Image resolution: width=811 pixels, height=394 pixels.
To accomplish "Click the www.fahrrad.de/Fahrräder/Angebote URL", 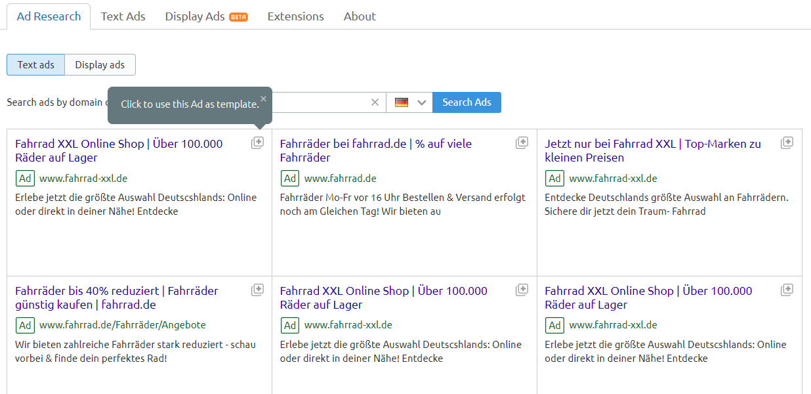I will pyautogui.click(x=123, y=325).
